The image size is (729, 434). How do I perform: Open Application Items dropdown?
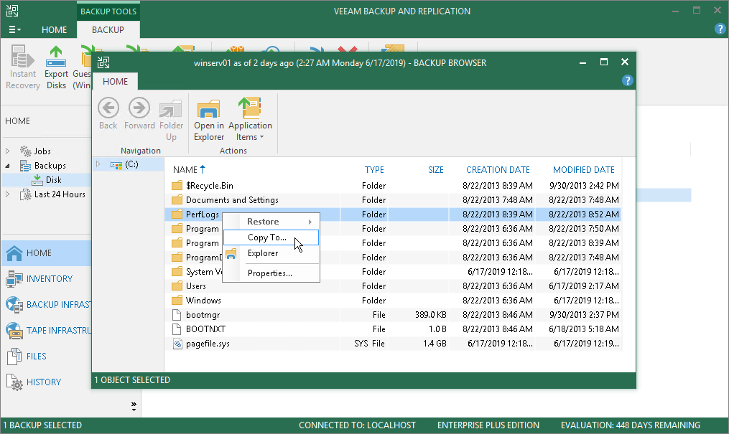click(x=250, y=119)
